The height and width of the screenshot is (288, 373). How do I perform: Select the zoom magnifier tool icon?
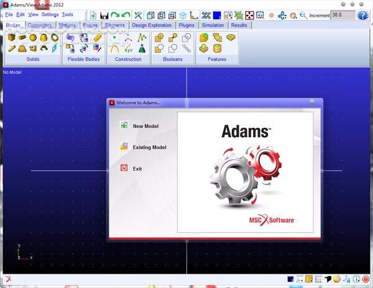303,14
